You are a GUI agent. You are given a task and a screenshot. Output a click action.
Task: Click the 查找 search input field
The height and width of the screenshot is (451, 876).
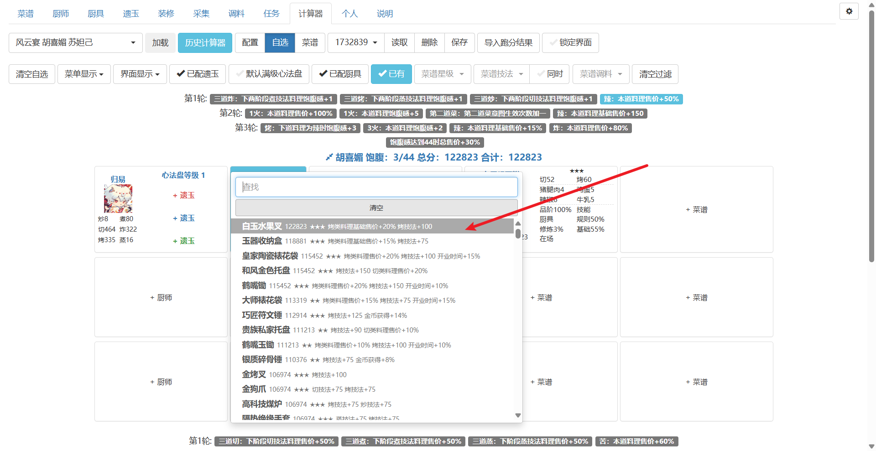point(376,187)
